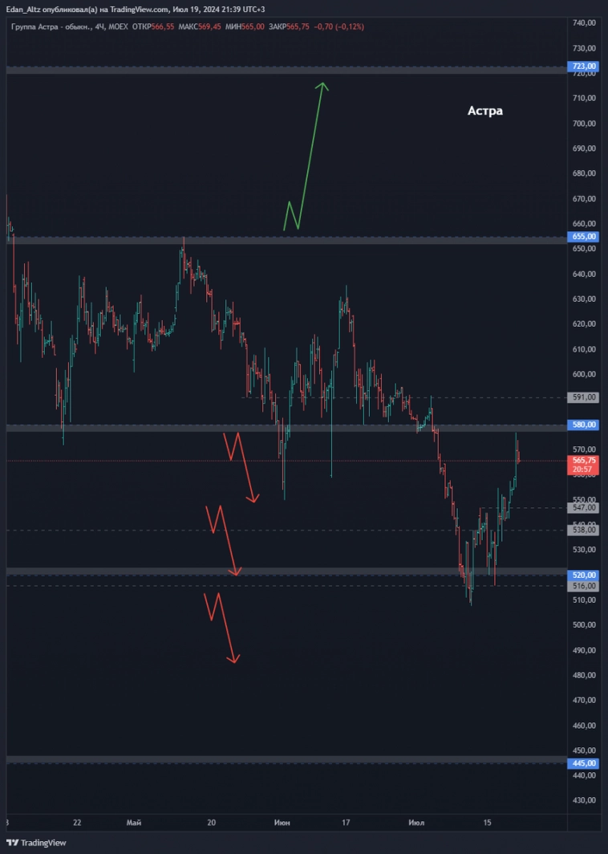Click the 710,00 price axis tick

pos(584,98)
